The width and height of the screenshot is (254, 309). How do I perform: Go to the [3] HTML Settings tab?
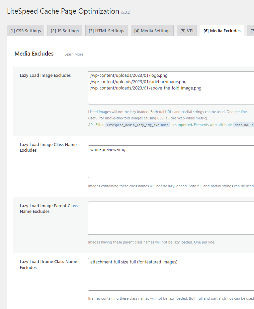[x=107, y=31]
